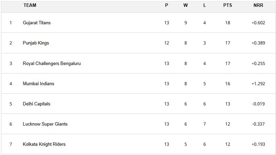Click Mumbai Indians' NRR value +1.292
The width and height of the screenshot is (276, 155).
258,83
